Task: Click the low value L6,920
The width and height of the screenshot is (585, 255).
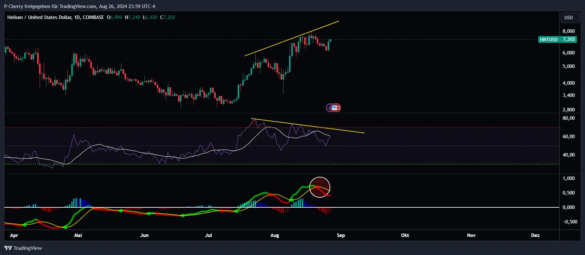Action: (150, 17)
